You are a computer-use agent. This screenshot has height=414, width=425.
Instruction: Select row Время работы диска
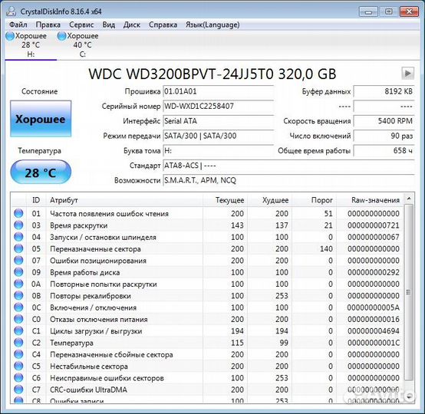pyautogui.click(x=207, y=272)
